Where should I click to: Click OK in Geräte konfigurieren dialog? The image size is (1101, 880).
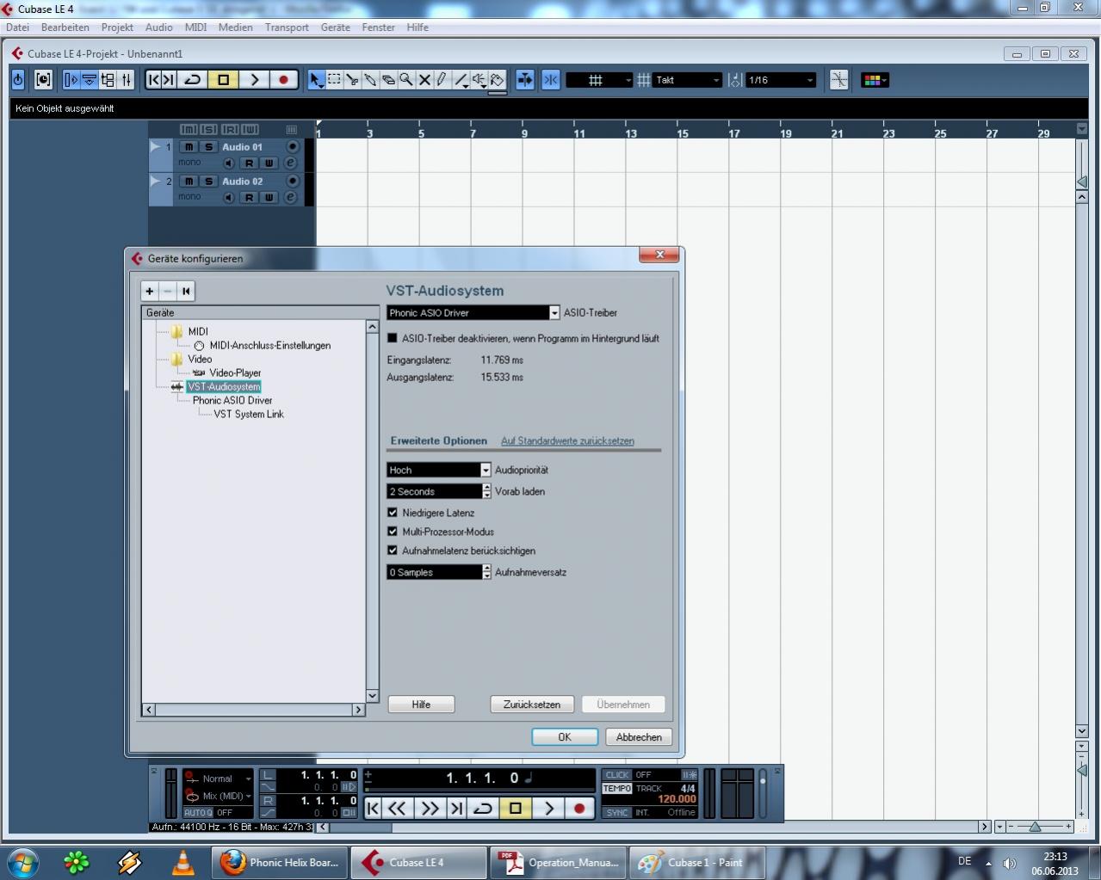point(565,737)
